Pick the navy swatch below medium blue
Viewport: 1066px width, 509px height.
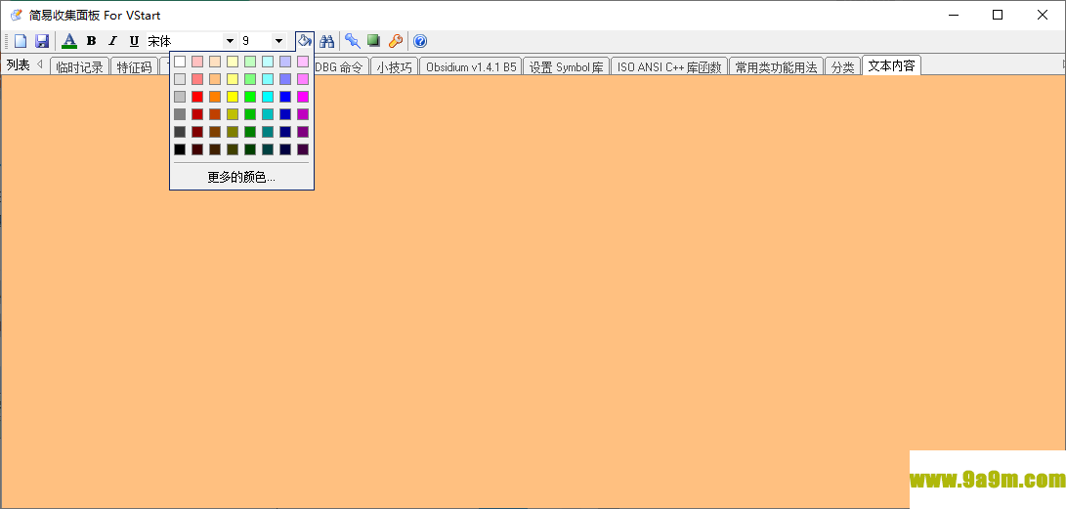(x=285, y=132)
